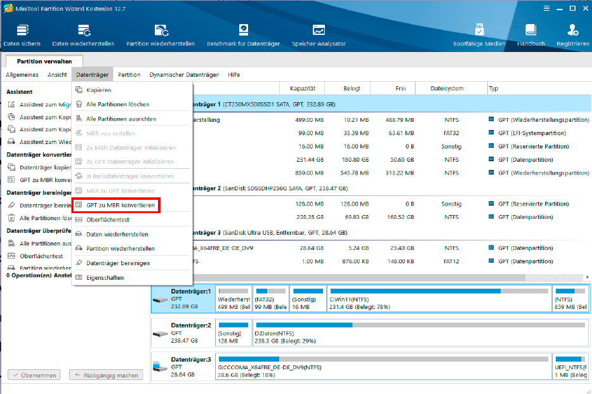The image size is (592, 394).
Task: Open Bootfähige Medien creator
Action: coord(479,35)
